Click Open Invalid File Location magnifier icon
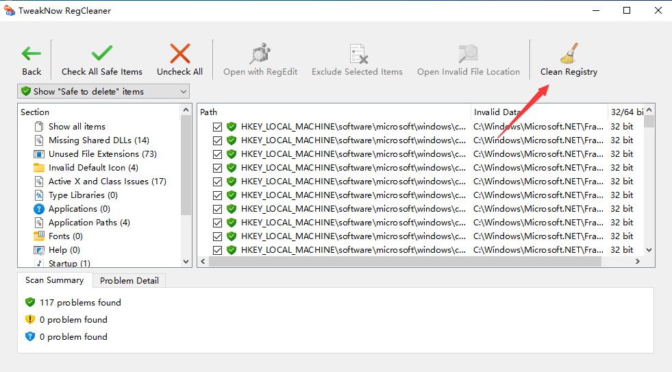 (x=469, y=53)
